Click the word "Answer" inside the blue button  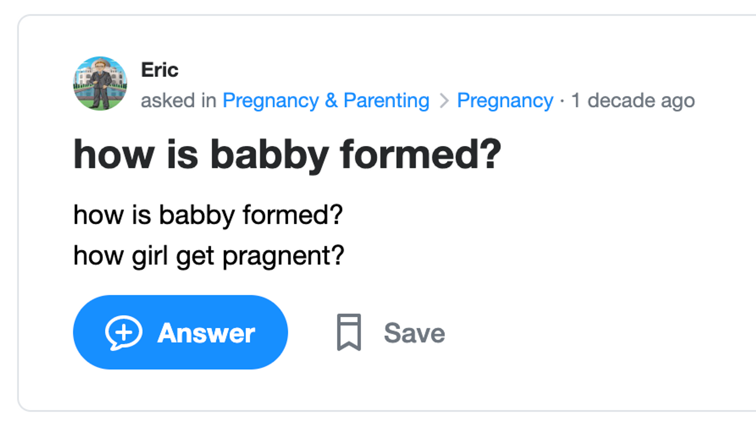coord(206,333)
